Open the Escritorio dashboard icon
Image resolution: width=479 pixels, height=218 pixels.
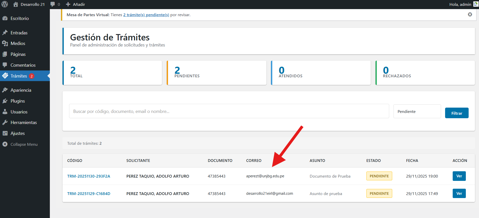pos(5,18)
